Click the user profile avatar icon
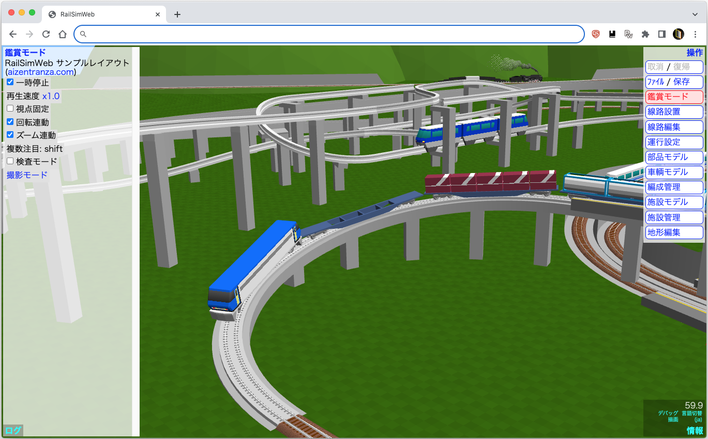Image resolution: width=708 pixels, height=439 pixels. [x=678, y=34]
